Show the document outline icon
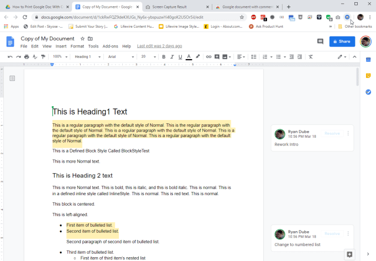 [x=12, y=78]
